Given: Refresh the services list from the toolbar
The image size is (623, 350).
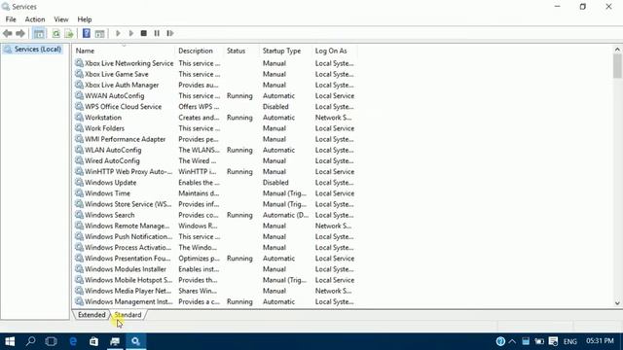Looking at the screenshot, I should 56,34.
